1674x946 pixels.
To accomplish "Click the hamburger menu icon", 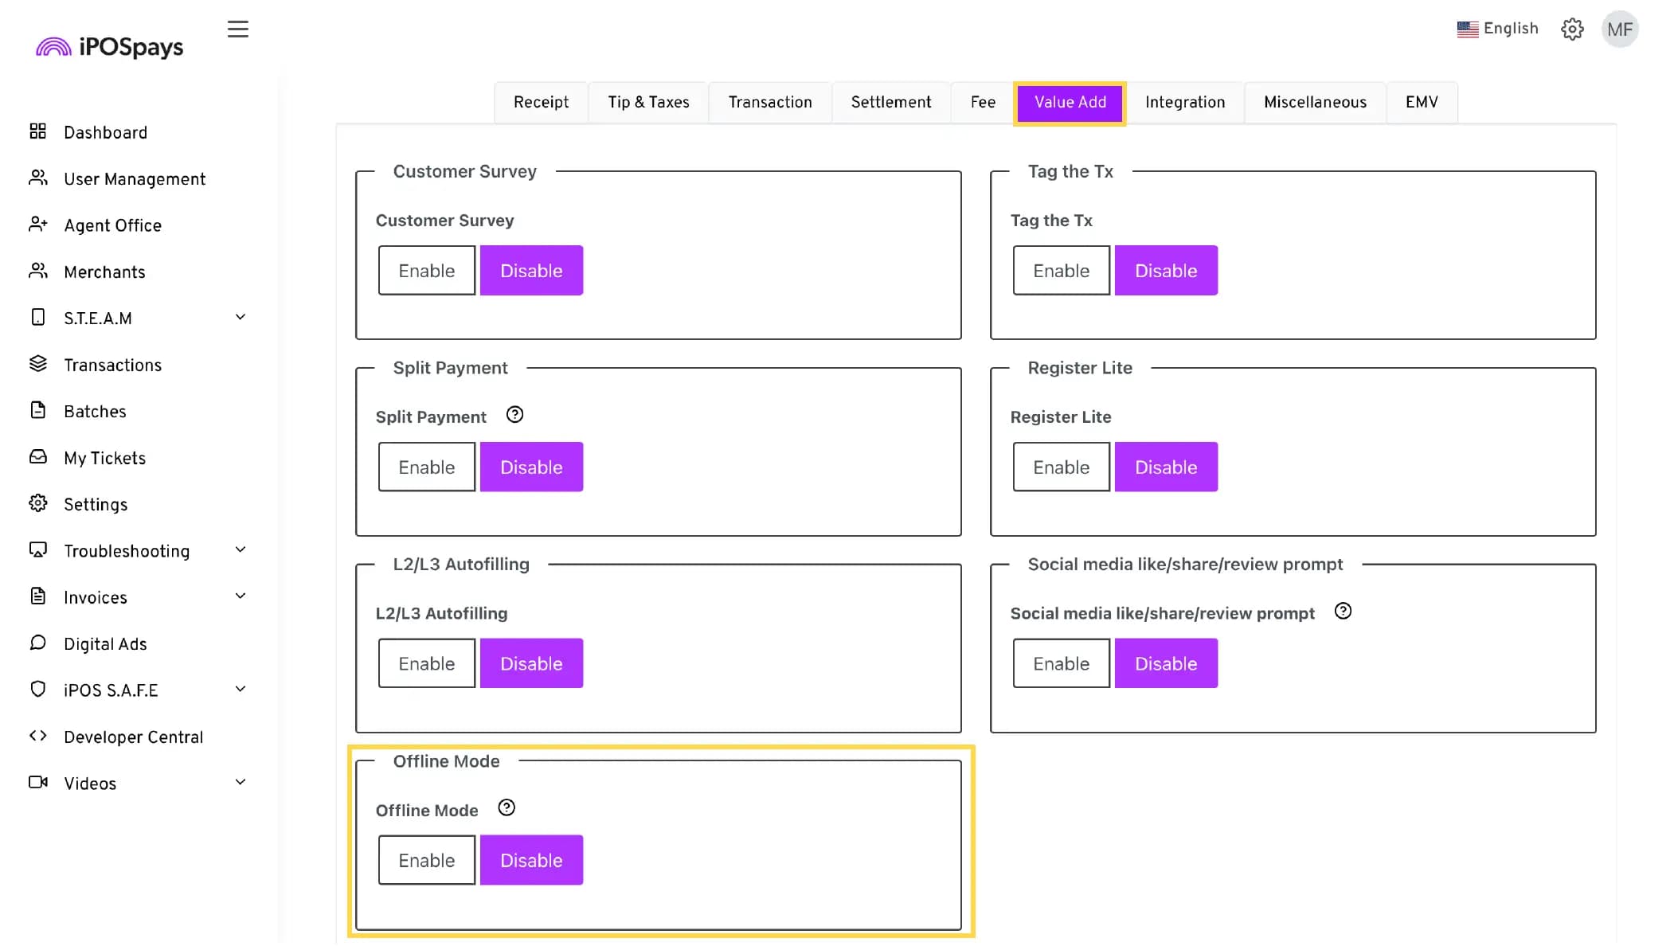I will point(237,29).
